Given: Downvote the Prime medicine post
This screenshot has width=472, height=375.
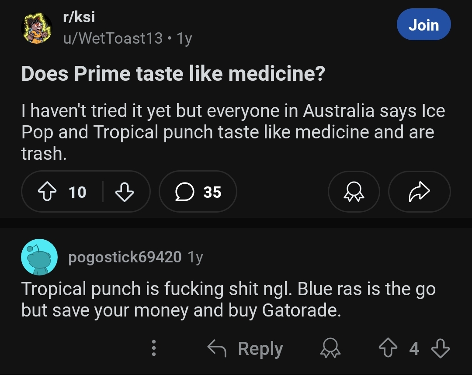Looking at the screenshot, I should click(124, 192).
